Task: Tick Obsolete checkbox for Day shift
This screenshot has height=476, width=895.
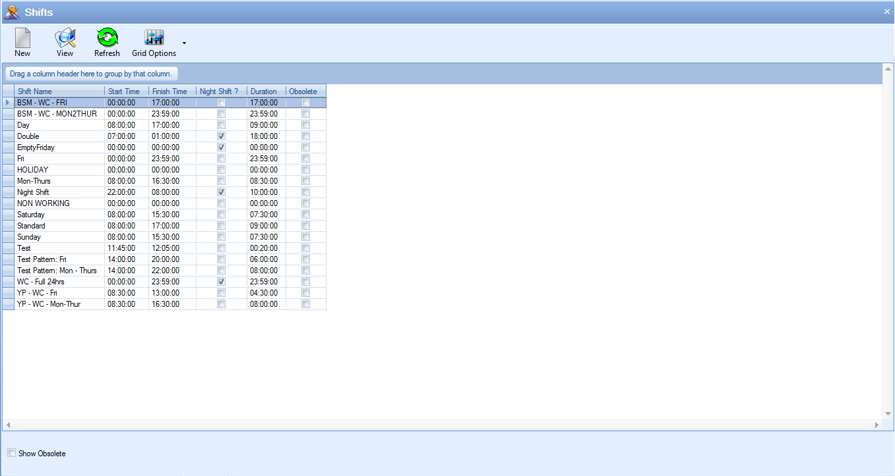Action: tap(305, 125)
